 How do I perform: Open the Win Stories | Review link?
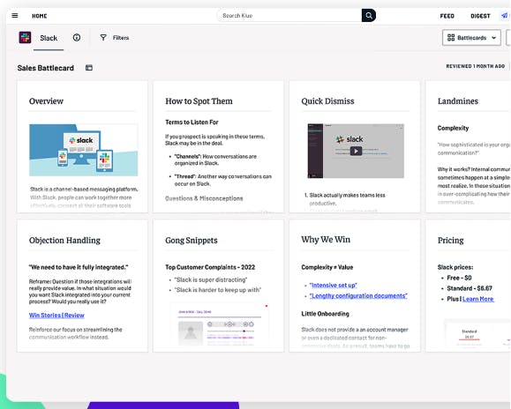(x=56, y=315)
